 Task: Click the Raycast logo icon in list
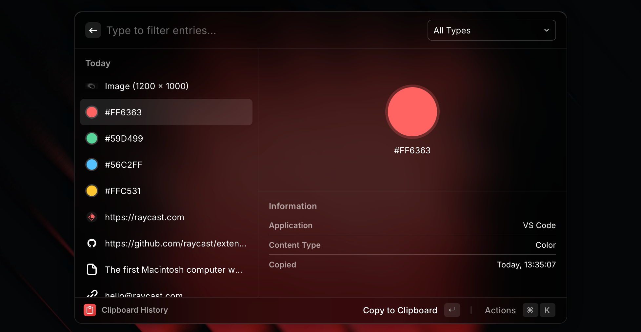click(92, 217)
